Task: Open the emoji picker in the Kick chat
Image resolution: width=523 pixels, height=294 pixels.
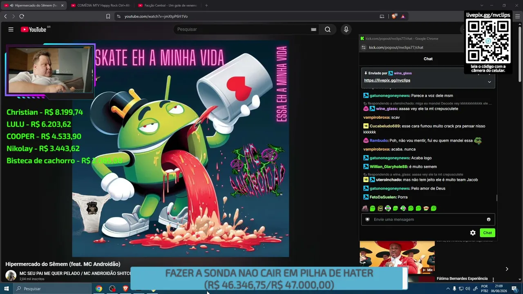Action: click(488, 219)
